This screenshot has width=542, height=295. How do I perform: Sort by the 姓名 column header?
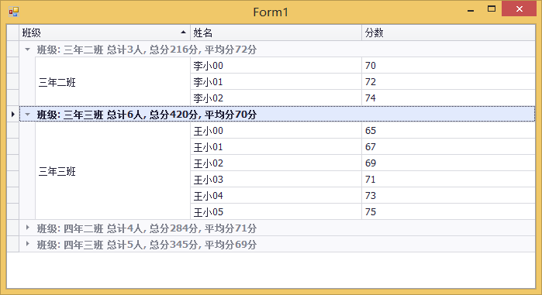pyautogui.click(x=276, y=33)
